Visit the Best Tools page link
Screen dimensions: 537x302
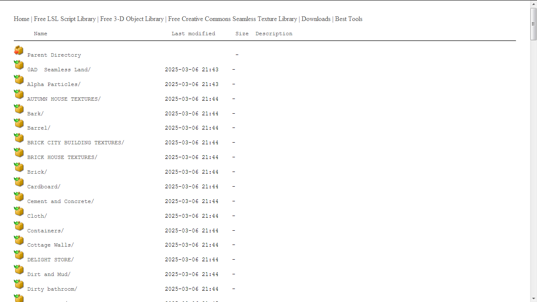pyautogui.click(x=349, y=19)
